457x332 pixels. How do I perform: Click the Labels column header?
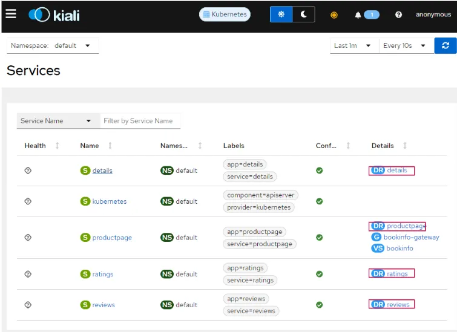pos(234,146)
